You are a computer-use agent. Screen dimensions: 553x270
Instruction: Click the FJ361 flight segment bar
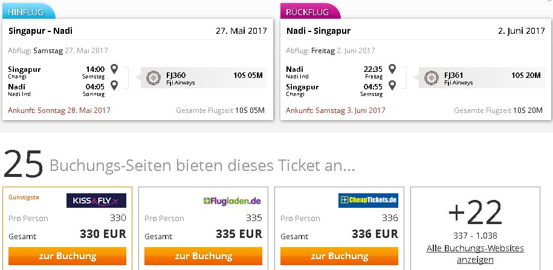tap(482, 77)
